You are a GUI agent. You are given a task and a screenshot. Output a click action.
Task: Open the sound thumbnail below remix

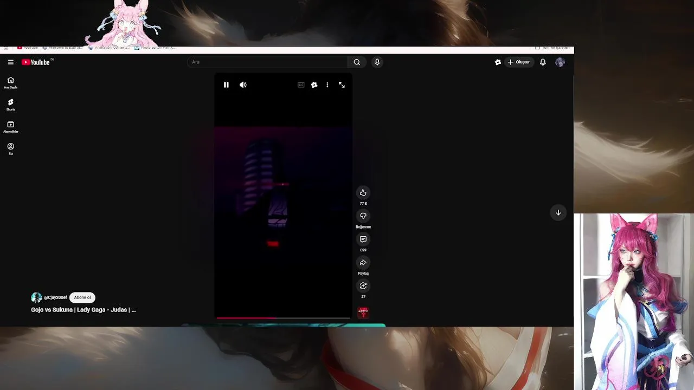pos(363,313)
